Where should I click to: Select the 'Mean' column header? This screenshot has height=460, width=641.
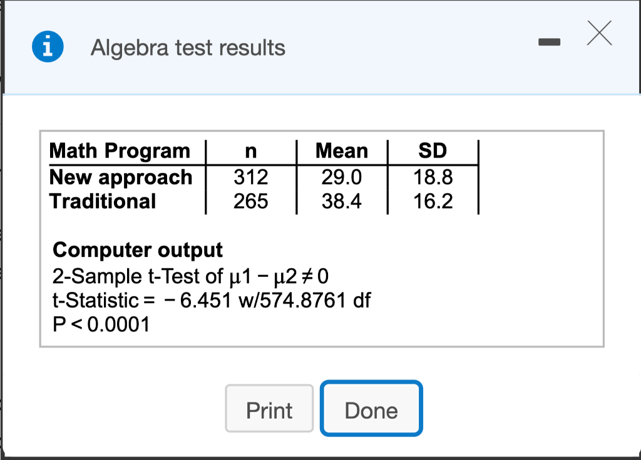(342, 151)
